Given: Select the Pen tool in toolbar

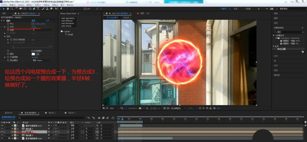Looking at the screenshot, I should click(33, 9).
